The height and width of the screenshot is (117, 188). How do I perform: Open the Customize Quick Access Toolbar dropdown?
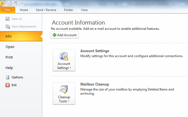pos(22,3)
